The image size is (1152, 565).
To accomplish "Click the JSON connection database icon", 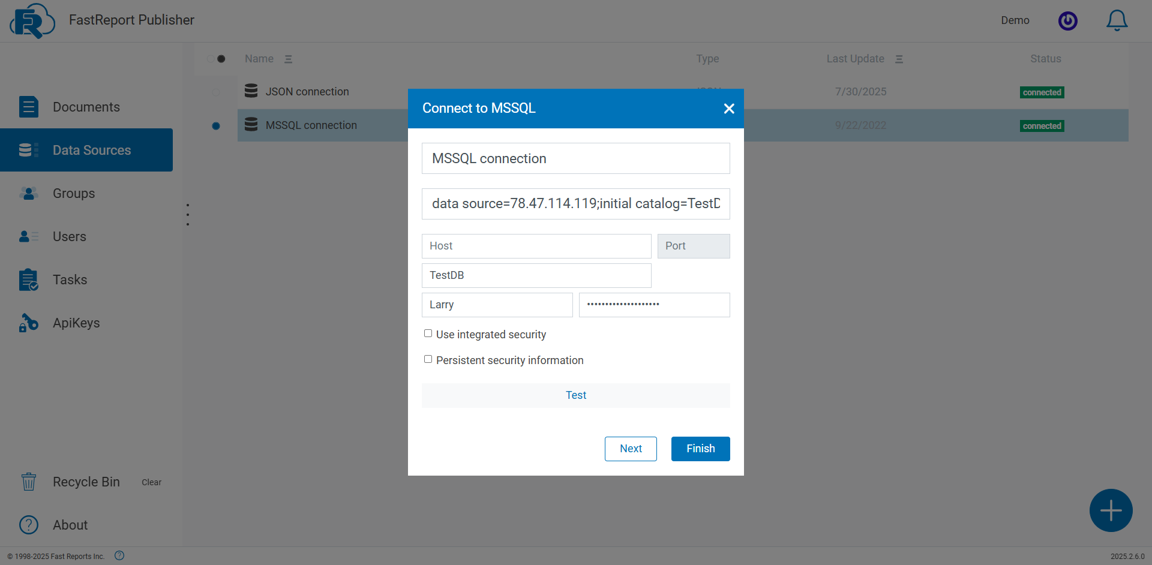I will pos(251,91).
